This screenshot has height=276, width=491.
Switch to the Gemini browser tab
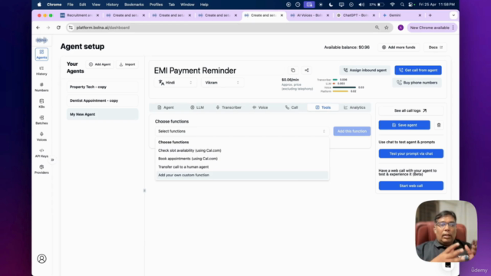tap(402, 15)
